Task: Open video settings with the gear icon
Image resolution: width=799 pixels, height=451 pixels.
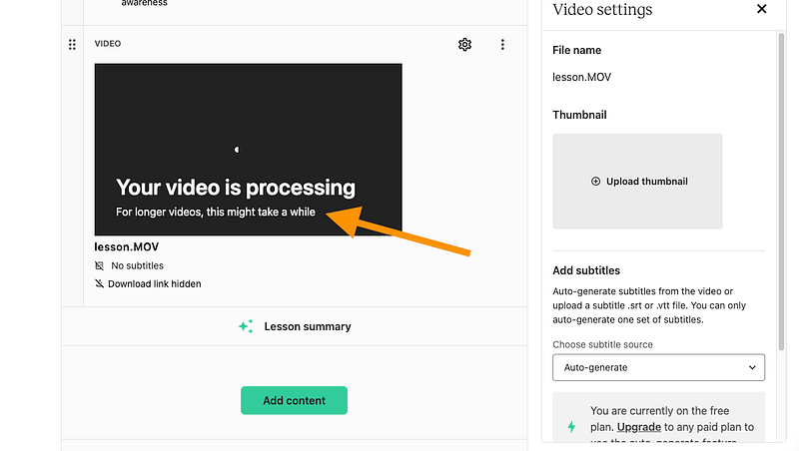Action: pyautogui.click(x=464, y=45)
